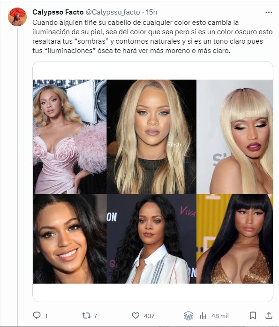Like the post with the heart icon
Image resolution: width=279 pixels, height=327 pixels.
[136, 315]
